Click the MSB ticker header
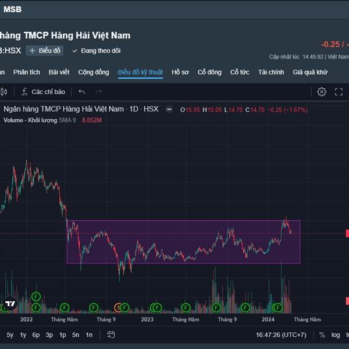The image size is (349, 349). pyautogui.click(x=12, y=9)
